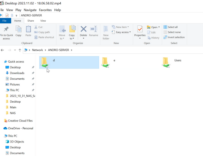The height and width of the screenshot is (156, 203).
Task: Click the Copy icon in Clipboard group
Action: (x=18, y=30)
